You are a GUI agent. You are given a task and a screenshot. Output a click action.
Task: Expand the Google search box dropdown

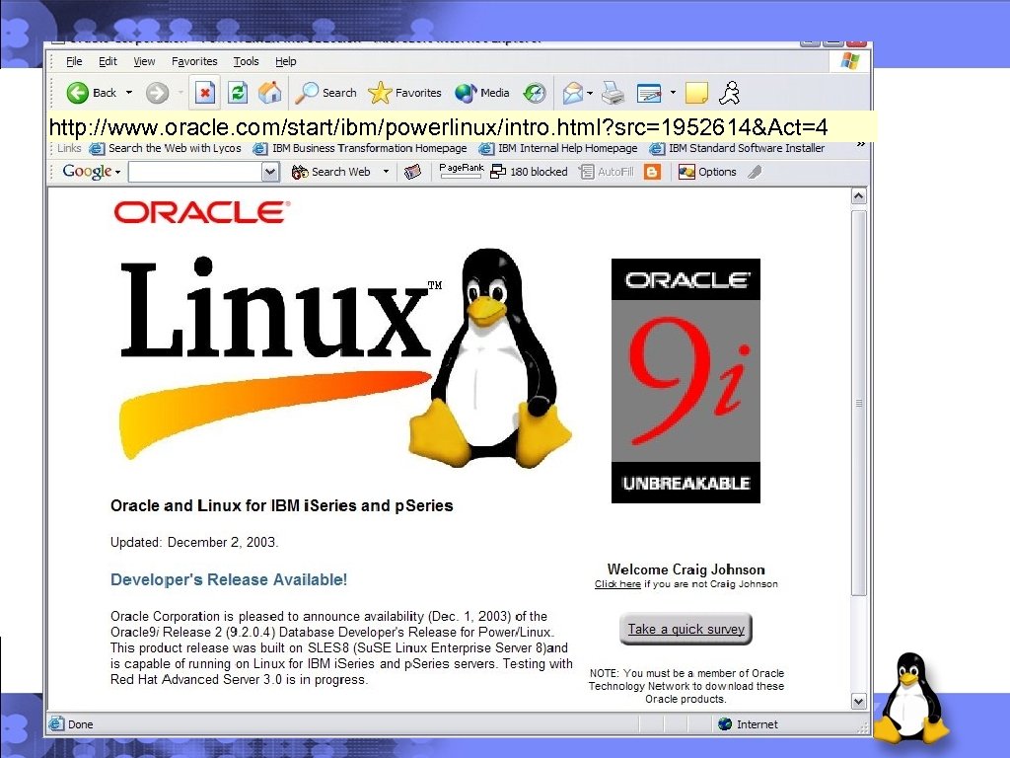[x=270, y=172]
